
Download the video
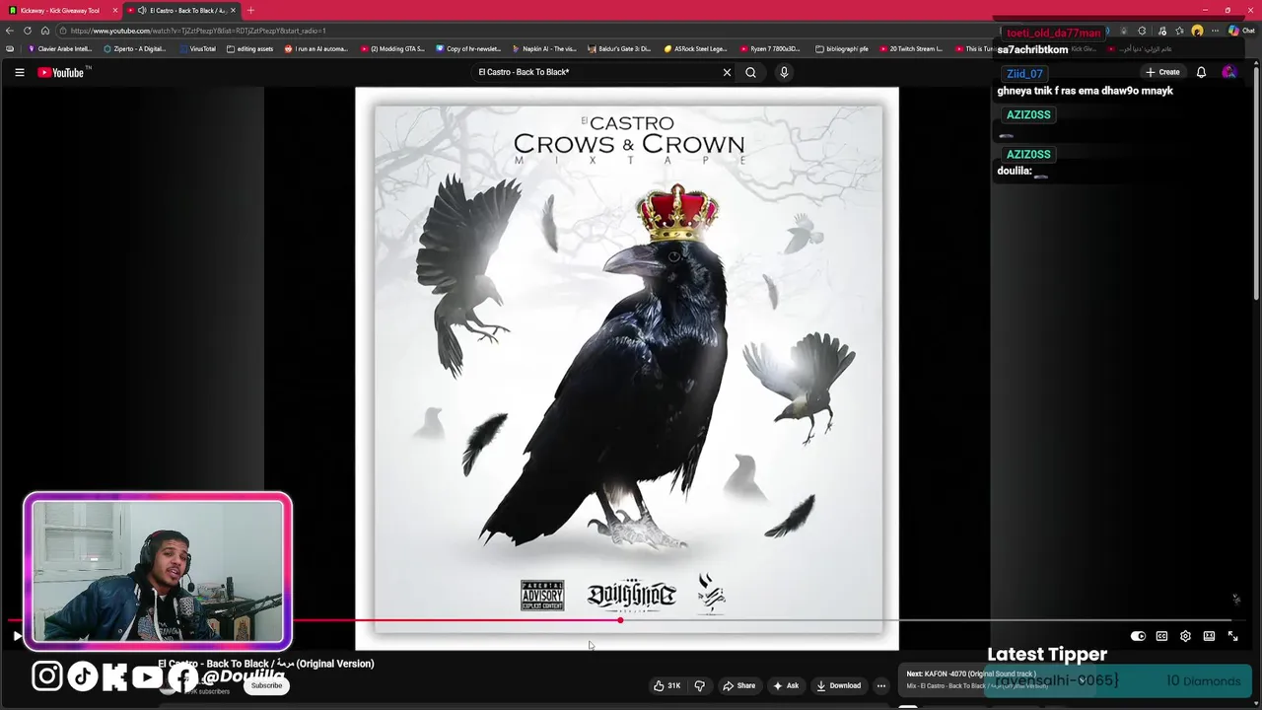(x=838, y=685)
